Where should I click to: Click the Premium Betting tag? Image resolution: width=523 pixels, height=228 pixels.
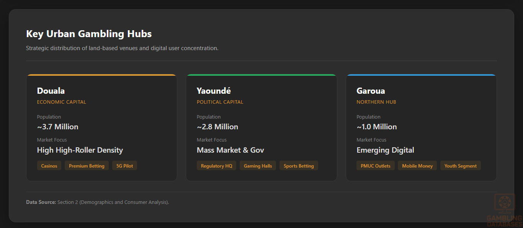(x=87, y=166)
